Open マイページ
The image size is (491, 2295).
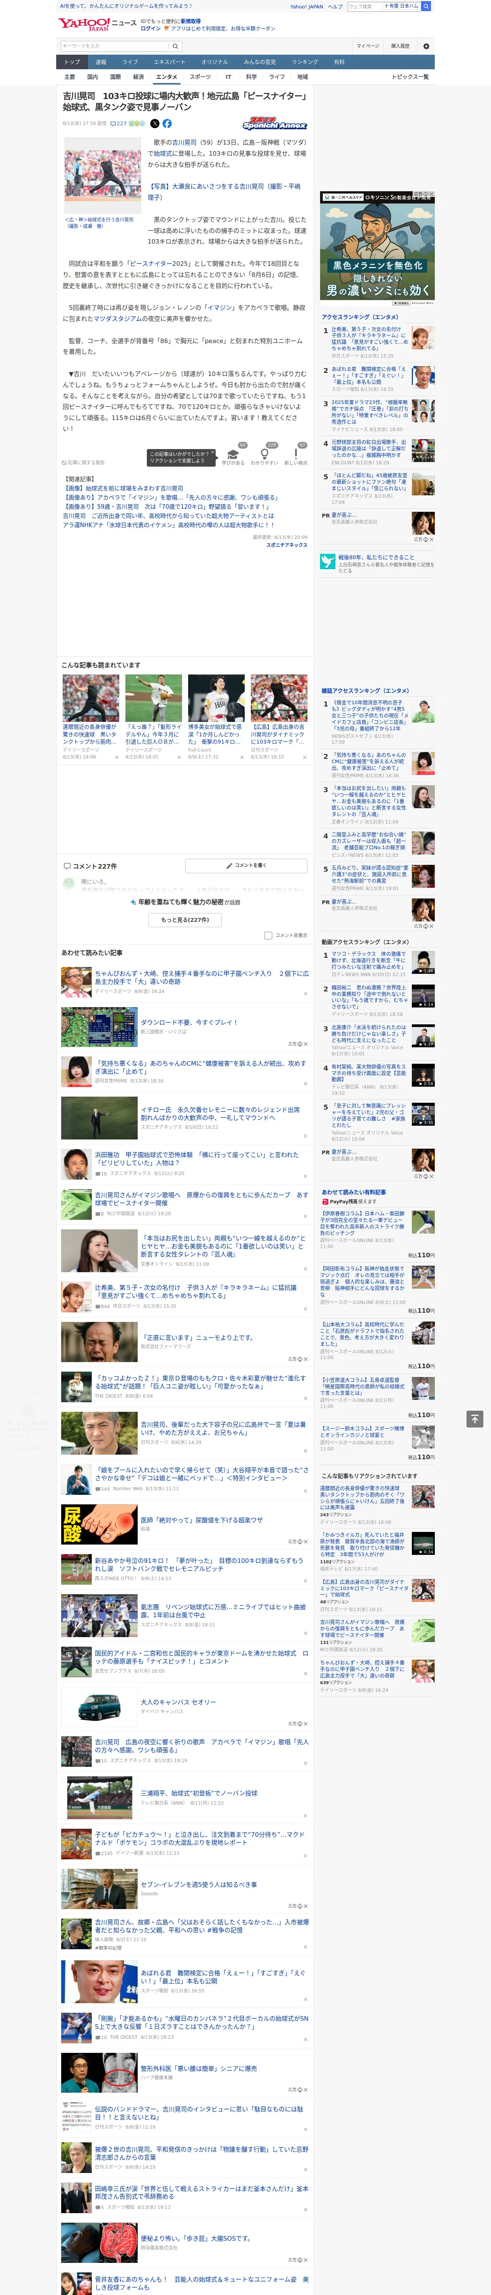(x=367, y=46)
